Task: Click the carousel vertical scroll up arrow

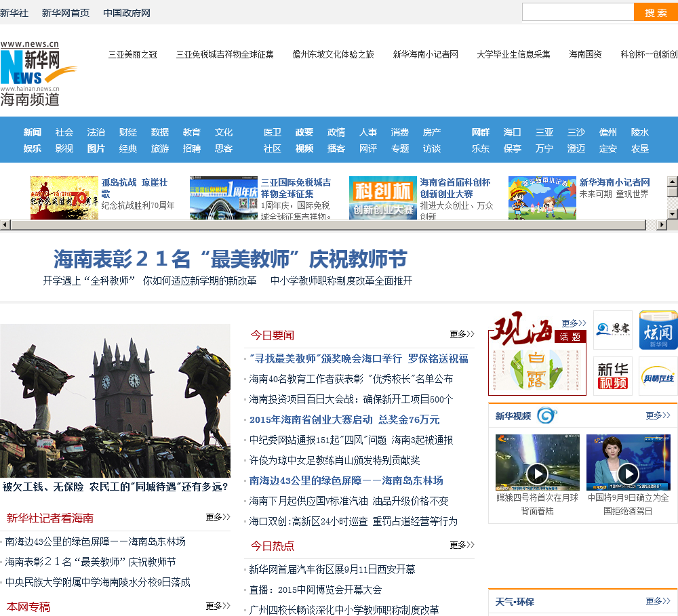Action: pos(673,181)
